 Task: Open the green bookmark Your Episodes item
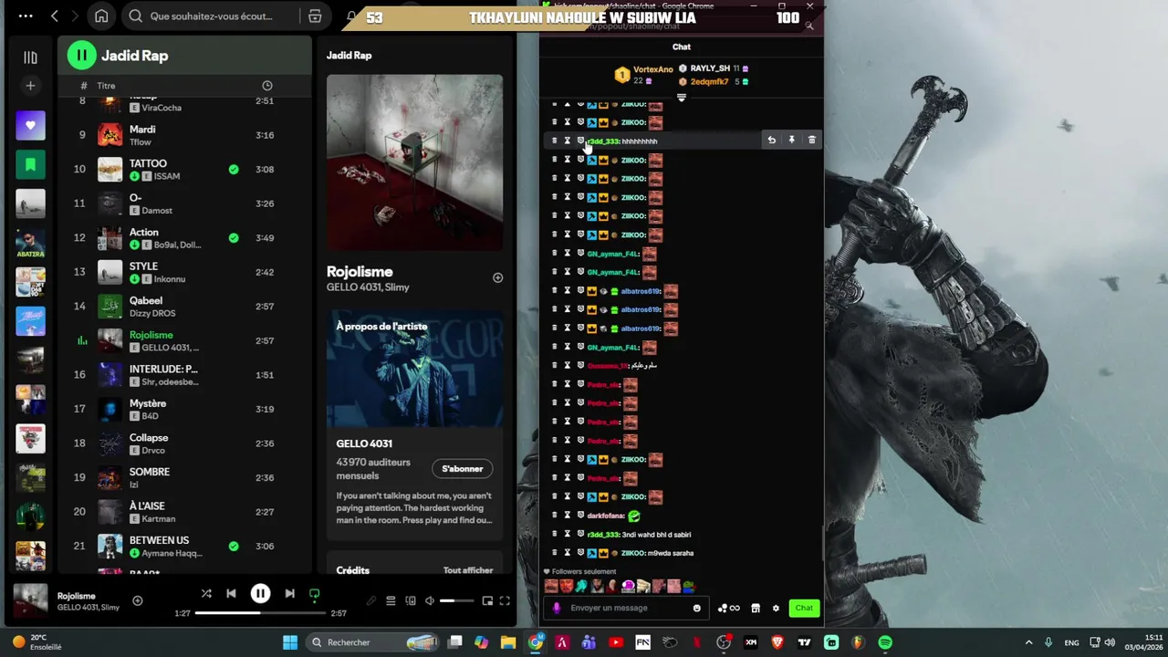[x=30, y=165]
